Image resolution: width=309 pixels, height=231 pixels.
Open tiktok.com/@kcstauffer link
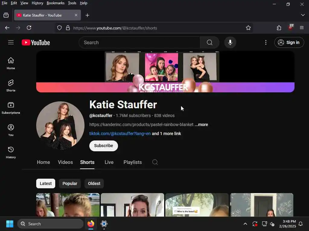pyautogui.click(x=120, y=134)
